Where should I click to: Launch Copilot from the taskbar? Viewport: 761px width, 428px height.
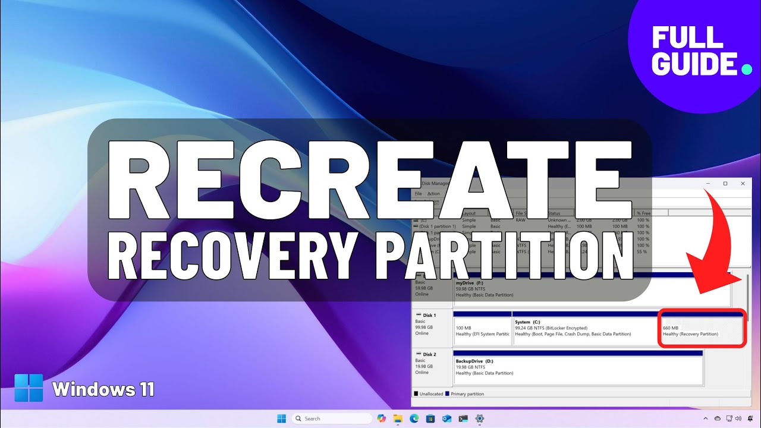pyautogui.click(x=382, y=418)
